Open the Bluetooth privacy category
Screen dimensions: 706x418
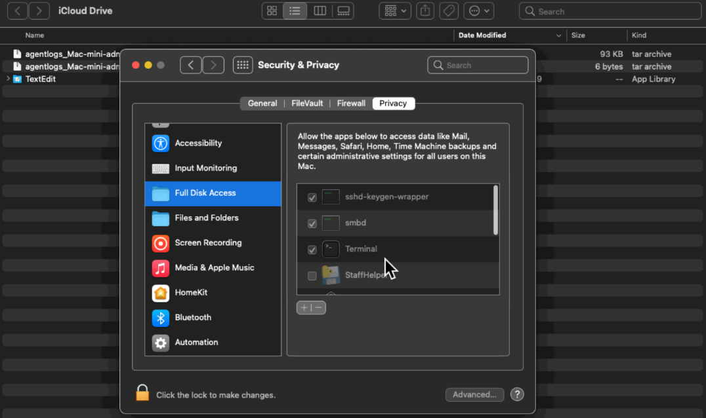coord(193,317)
